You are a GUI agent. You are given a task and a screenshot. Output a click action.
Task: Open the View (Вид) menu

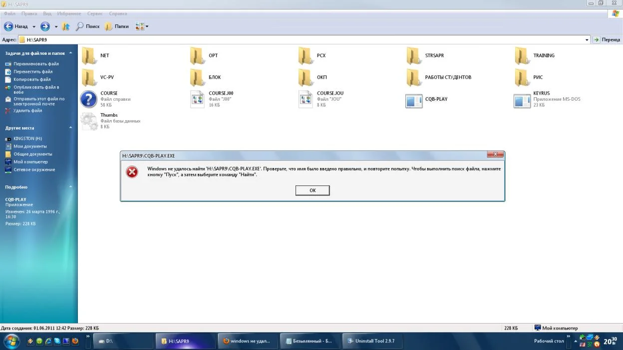47,13
